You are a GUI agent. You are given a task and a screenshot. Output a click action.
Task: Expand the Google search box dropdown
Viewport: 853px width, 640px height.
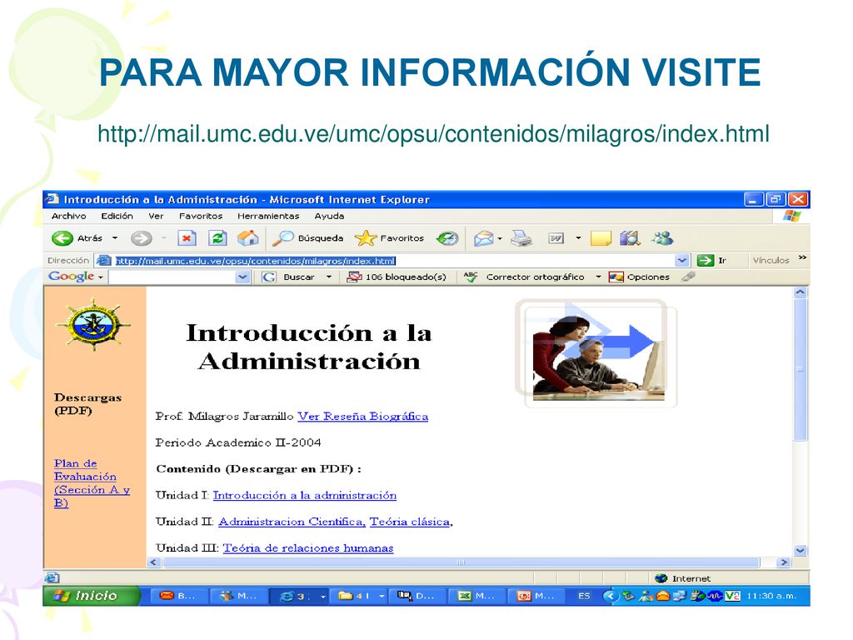coord(242,277)
